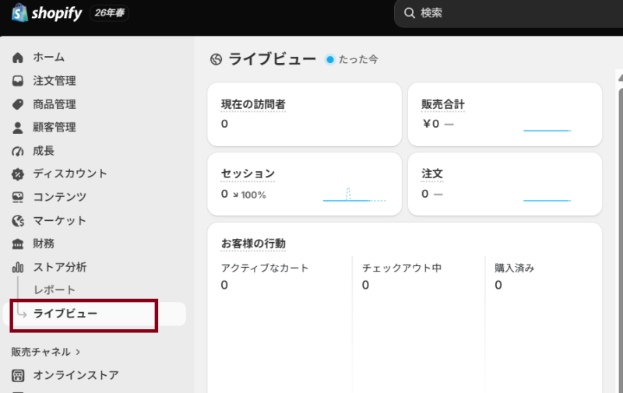
Task: Click the 100% session change indicator
Action: click(x=249, y=195)
